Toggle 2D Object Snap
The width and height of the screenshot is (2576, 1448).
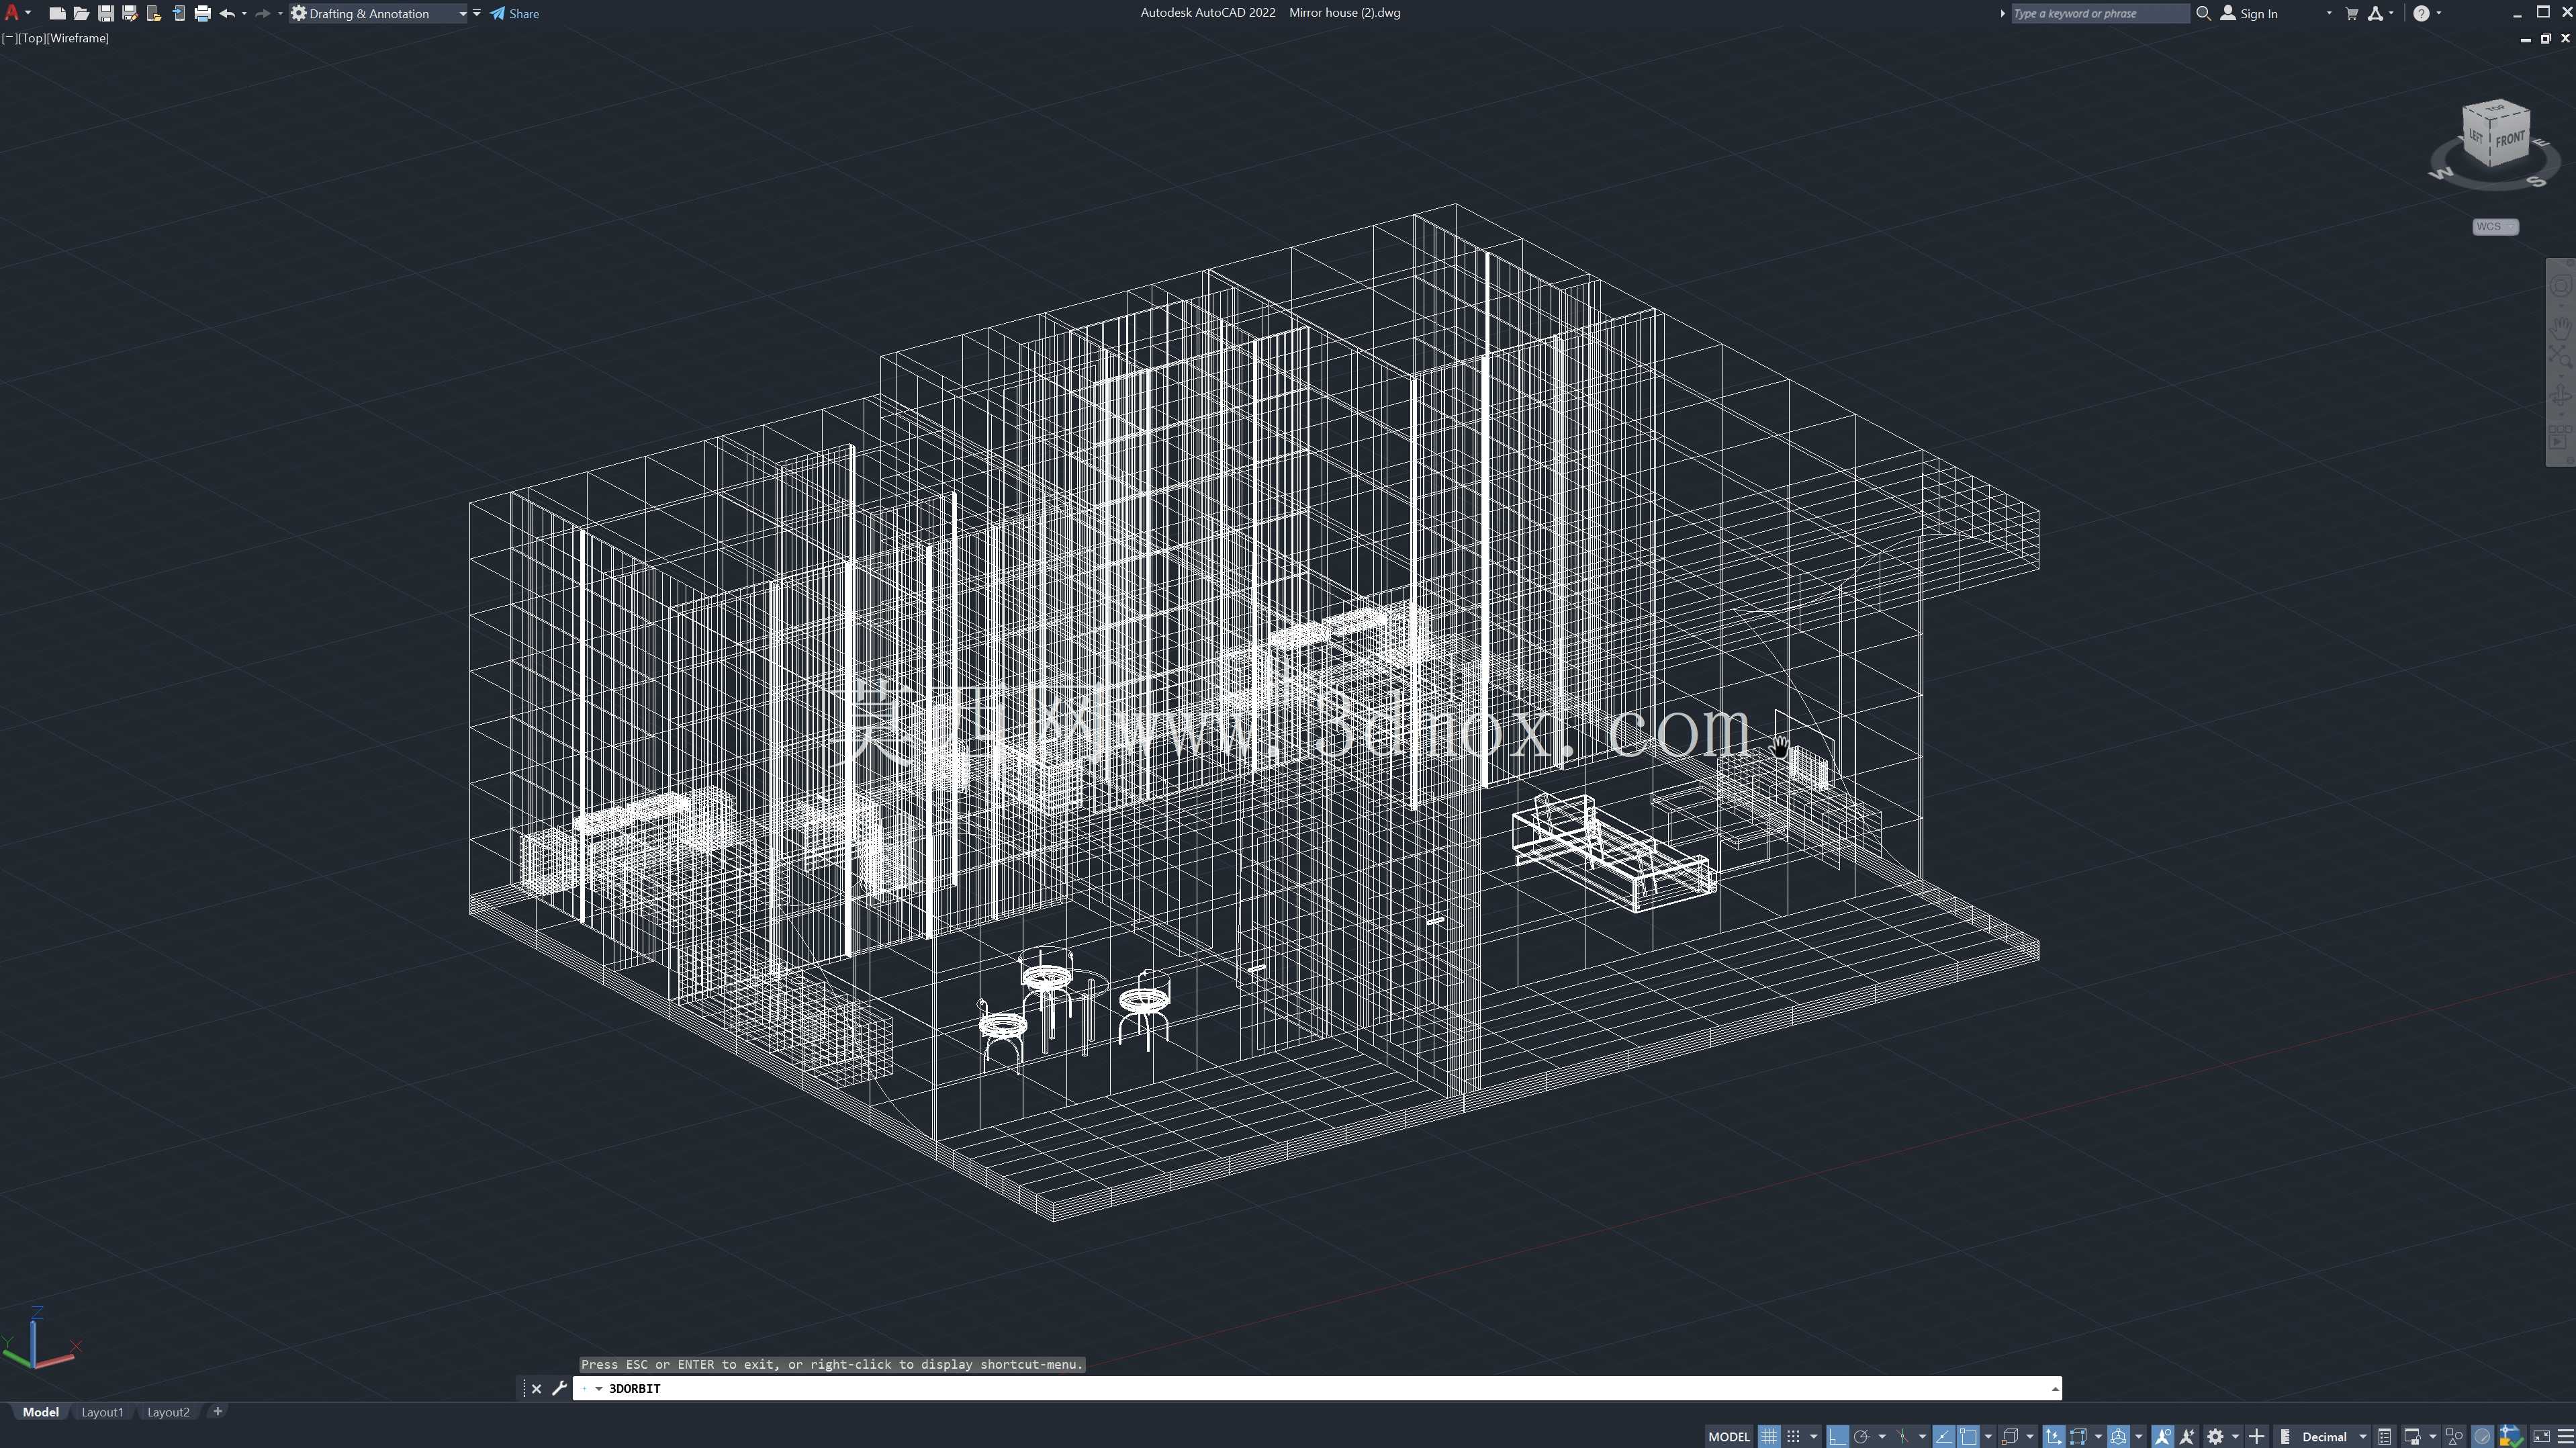pos(1968,1436)
